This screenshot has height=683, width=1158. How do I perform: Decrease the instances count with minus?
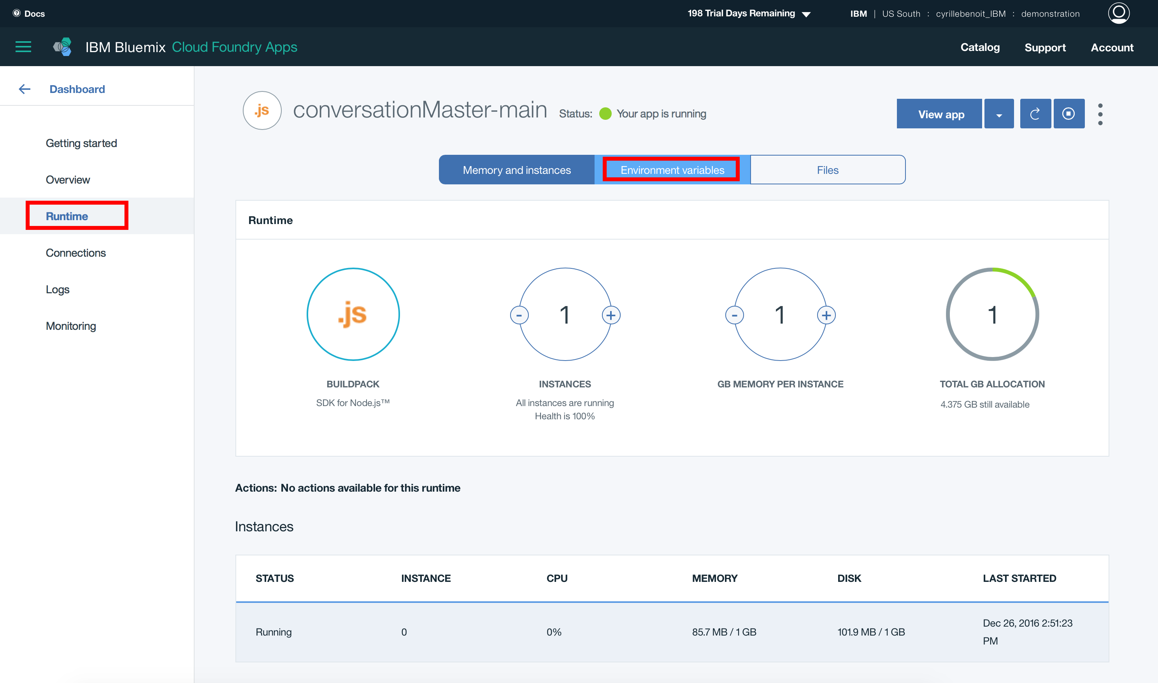click(519, 315)
